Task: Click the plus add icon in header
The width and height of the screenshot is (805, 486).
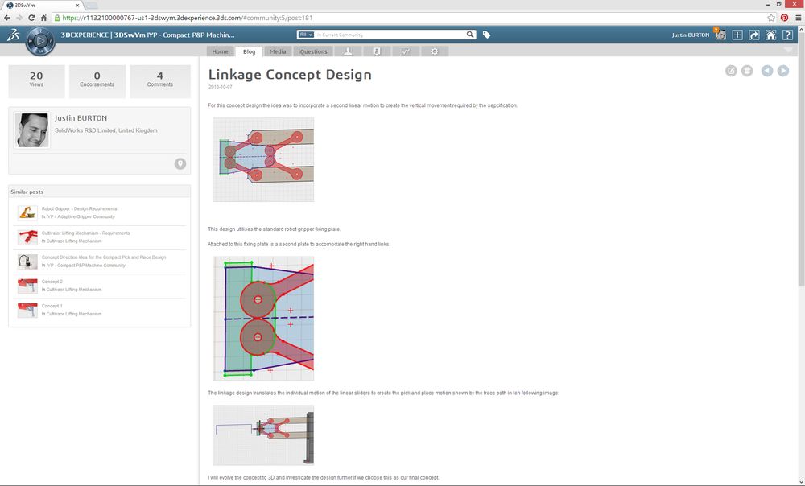Action: pyautogui.click(x=737, y=35)
